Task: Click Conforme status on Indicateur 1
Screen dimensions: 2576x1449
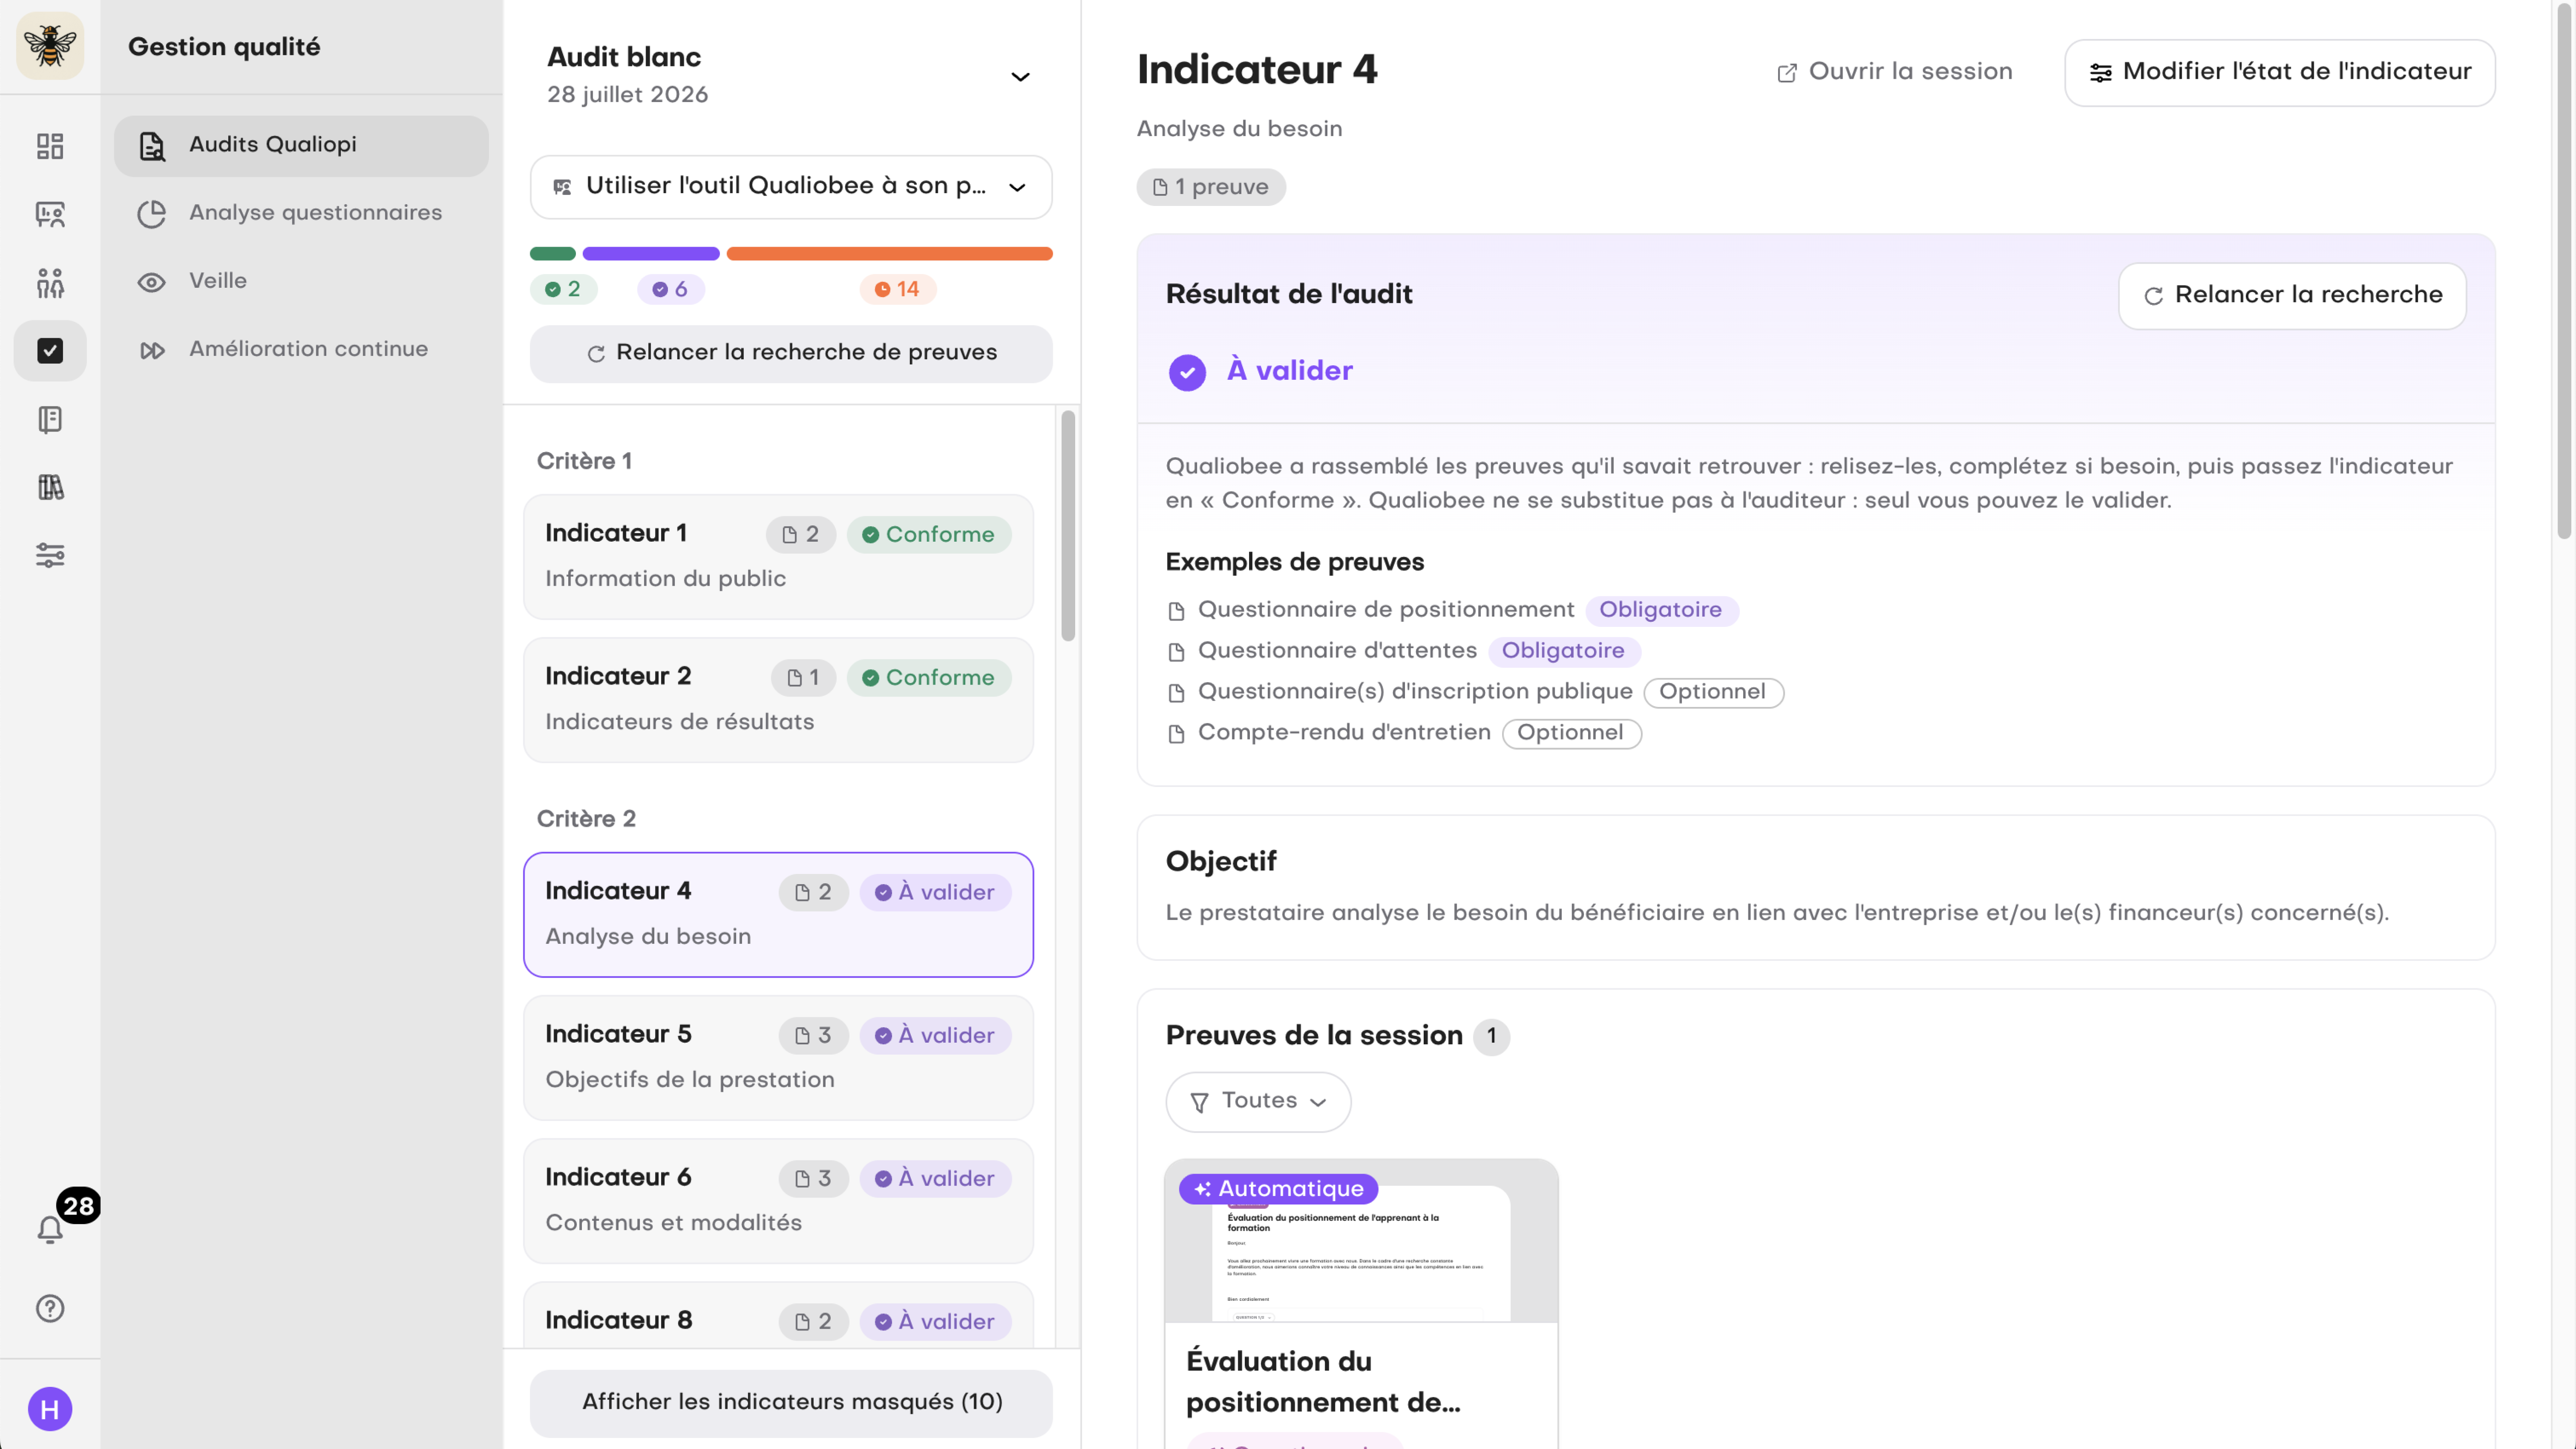Action: (x=929, y=534)
